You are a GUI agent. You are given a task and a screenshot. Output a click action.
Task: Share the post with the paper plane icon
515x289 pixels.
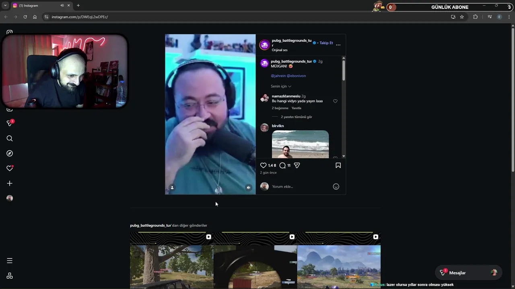[x=297, y=165]
